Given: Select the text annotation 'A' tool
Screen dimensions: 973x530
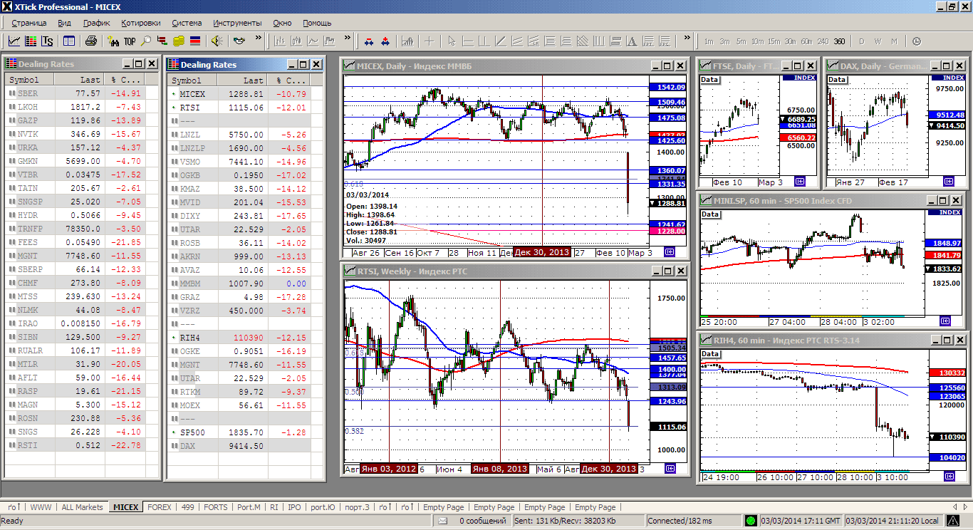Looking at the screenshot, I should click(x=632, y=41).
